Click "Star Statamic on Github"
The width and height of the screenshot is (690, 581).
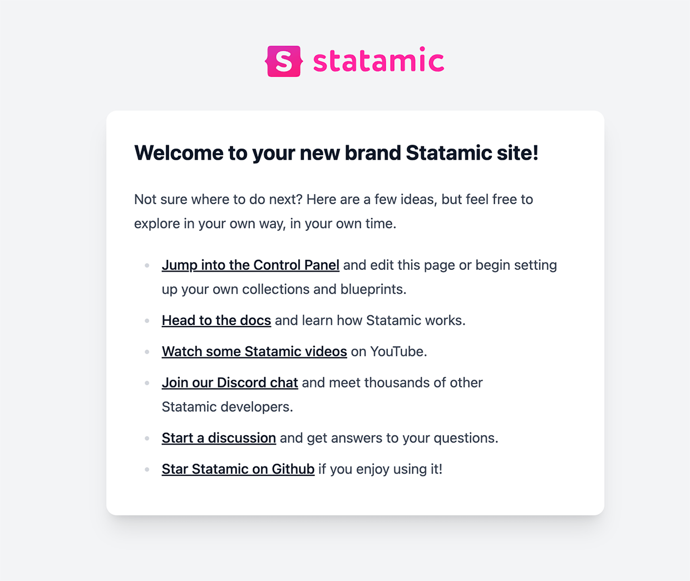tap(238, 469)
